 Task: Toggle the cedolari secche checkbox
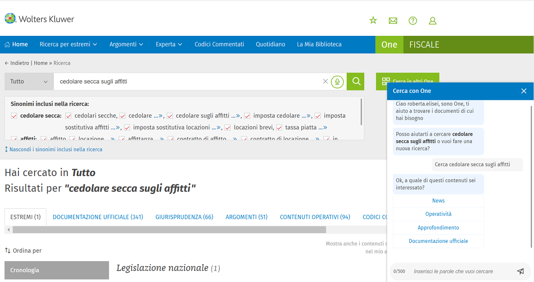68,116
